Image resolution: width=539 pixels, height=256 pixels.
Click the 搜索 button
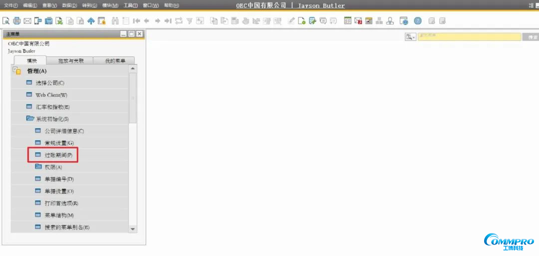pyautogui.click(x=530, y=37)
